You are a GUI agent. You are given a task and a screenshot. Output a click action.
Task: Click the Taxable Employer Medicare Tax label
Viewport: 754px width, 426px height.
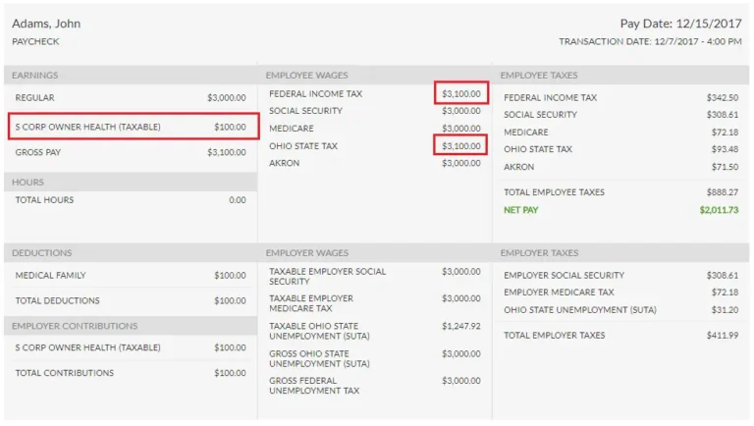point(311,303)
